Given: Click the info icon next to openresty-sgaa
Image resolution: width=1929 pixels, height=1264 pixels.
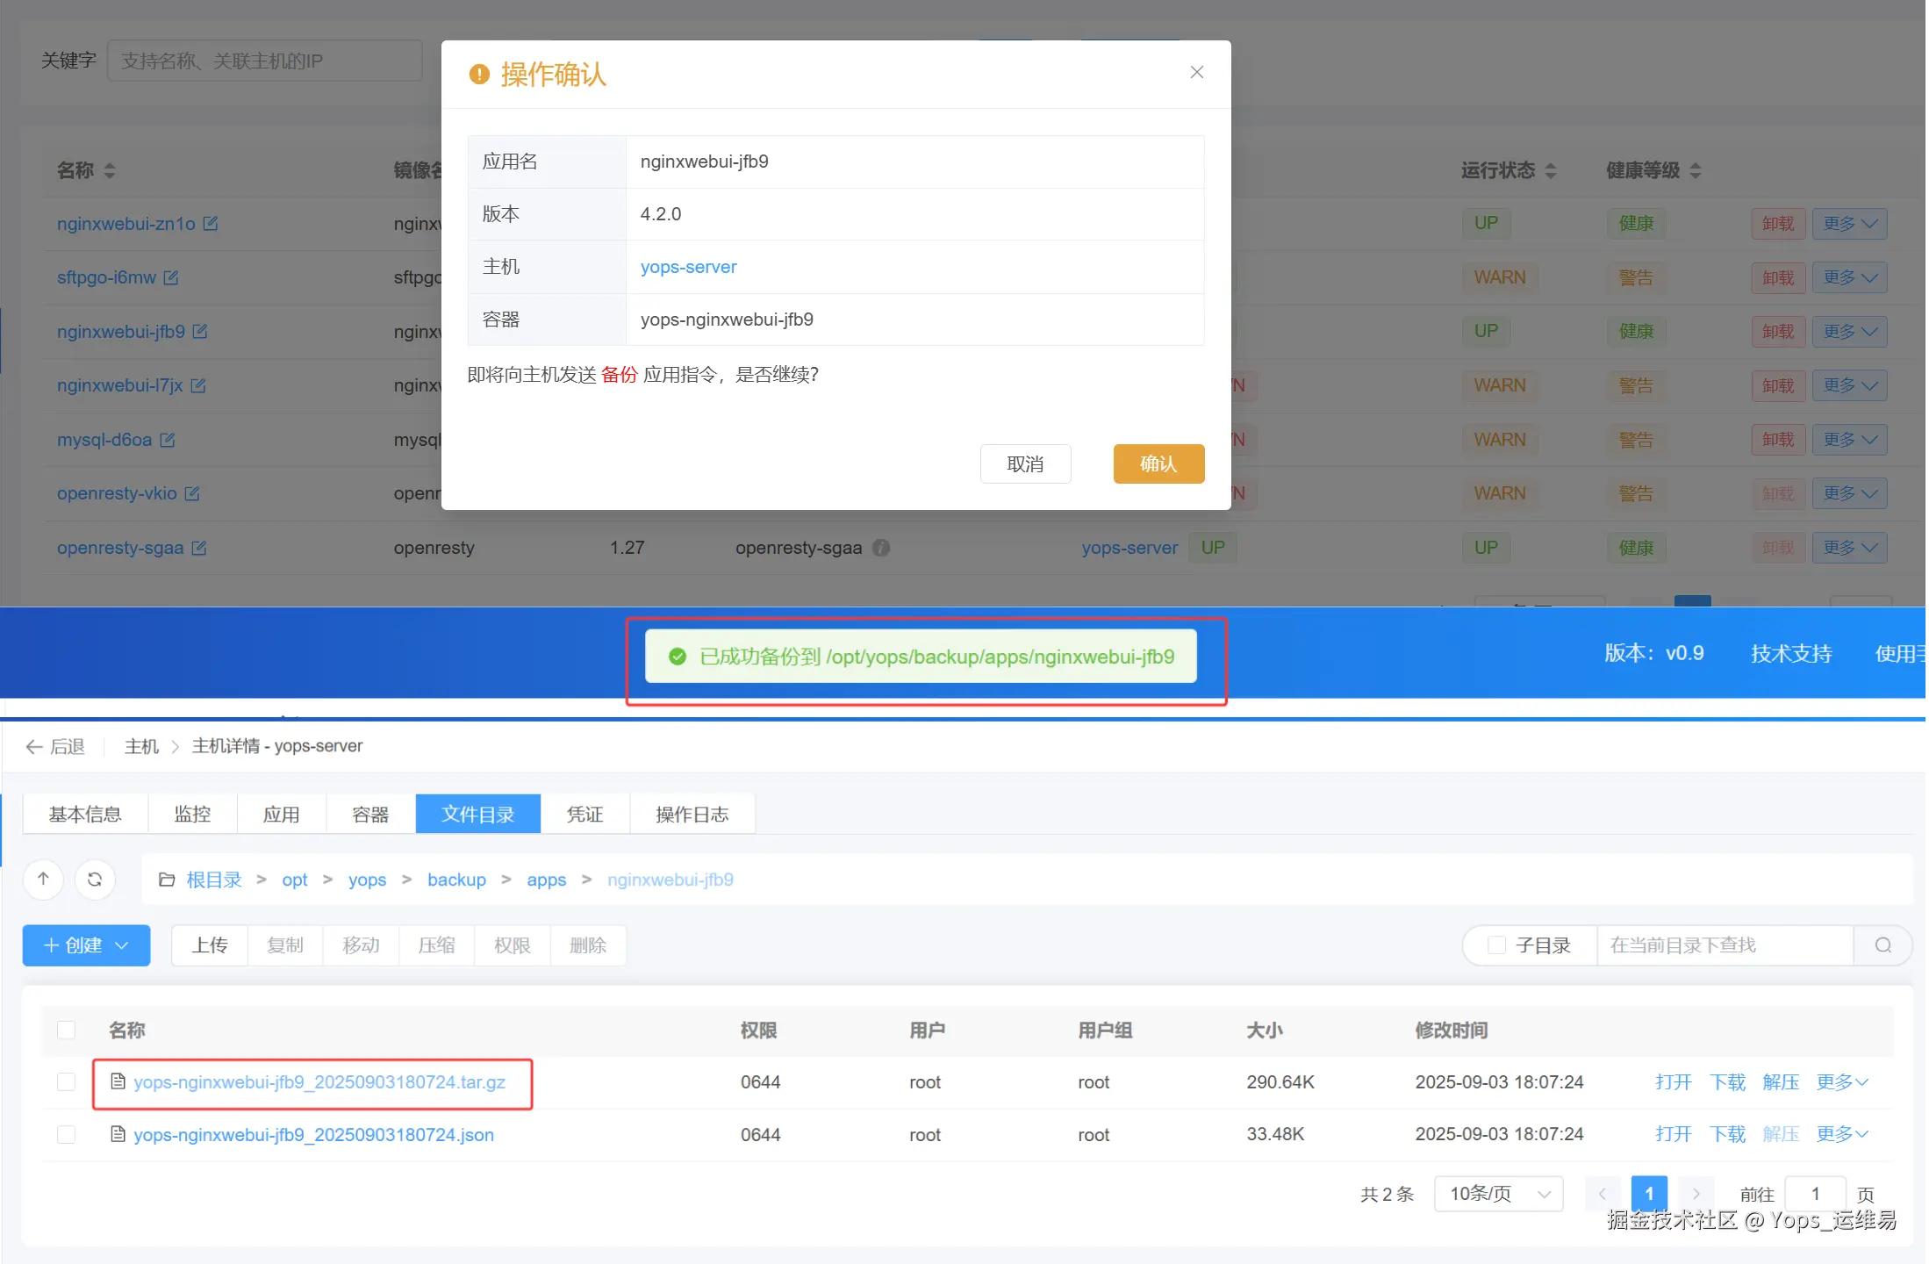Looking at the screenshot, I should click(x=881, y=548).
